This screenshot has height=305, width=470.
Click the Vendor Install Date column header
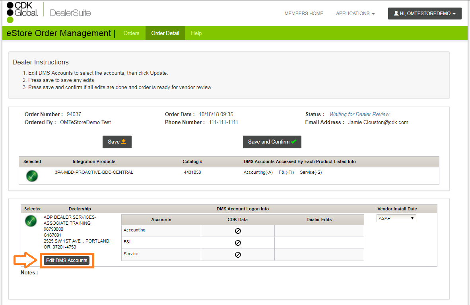[x=397, y=209]
